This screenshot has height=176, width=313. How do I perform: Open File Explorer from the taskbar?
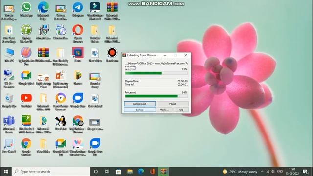[x=130, y=172]
